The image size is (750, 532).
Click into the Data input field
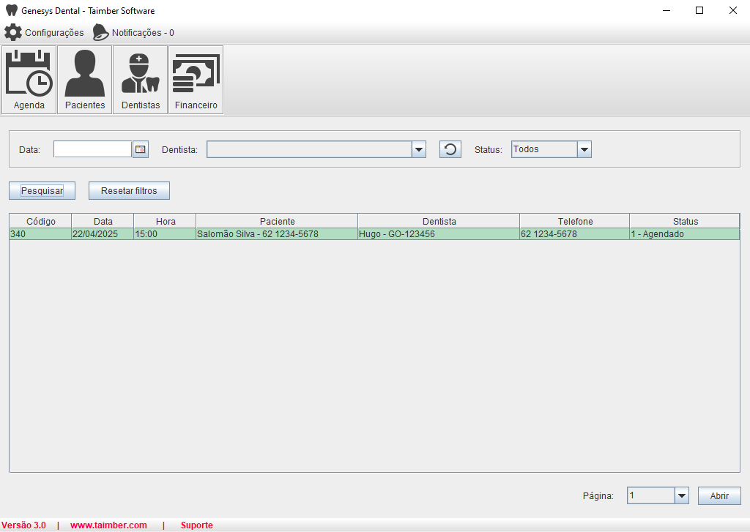tap(92, 149)
